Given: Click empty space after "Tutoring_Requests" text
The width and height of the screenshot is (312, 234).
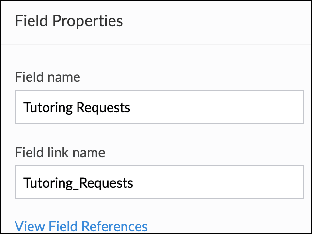Looking at the screenshot, I should [x=218, y=183].
